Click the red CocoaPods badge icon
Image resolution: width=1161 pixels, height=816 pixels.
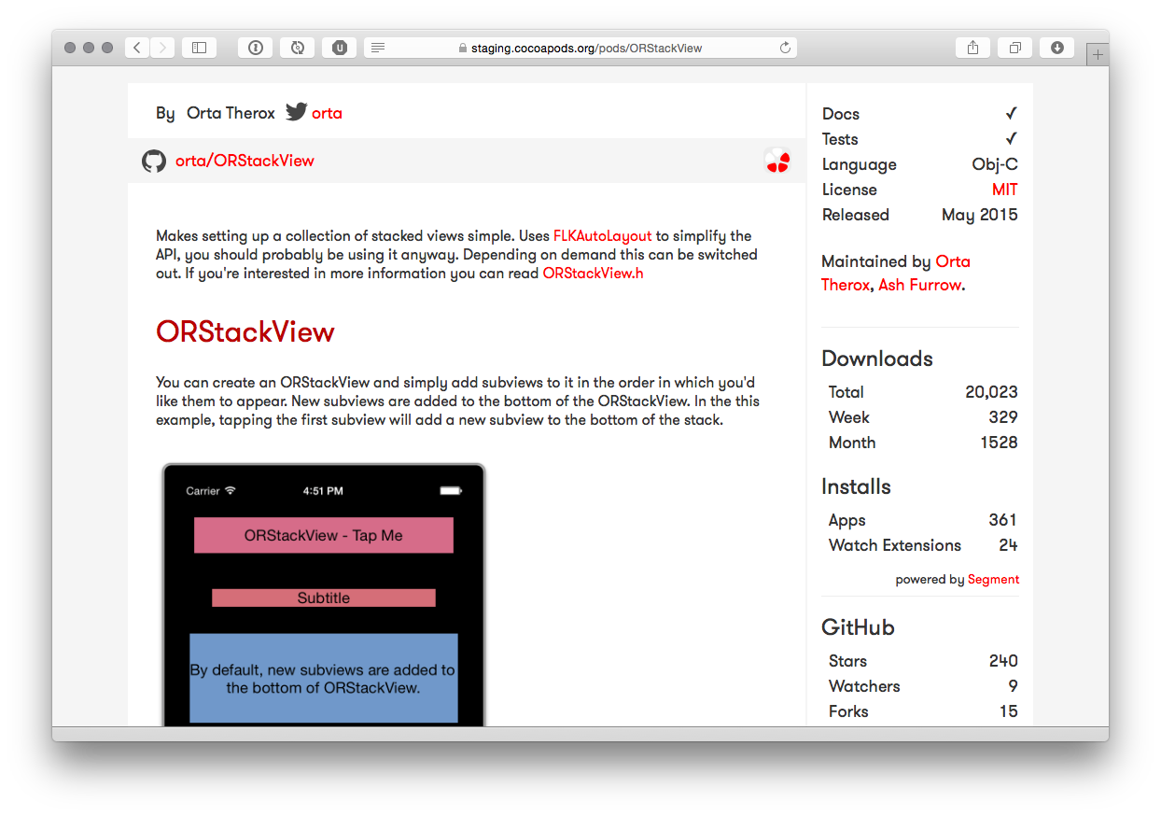coord(777,161)
